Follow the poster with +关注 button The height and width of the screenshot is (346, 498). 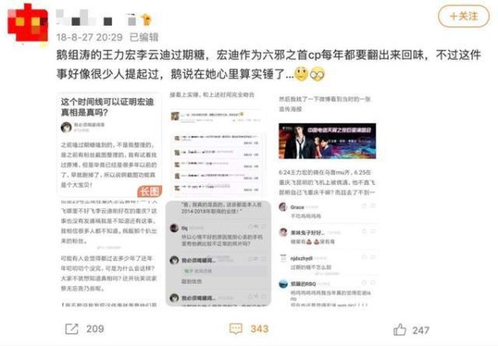[463, 16]
